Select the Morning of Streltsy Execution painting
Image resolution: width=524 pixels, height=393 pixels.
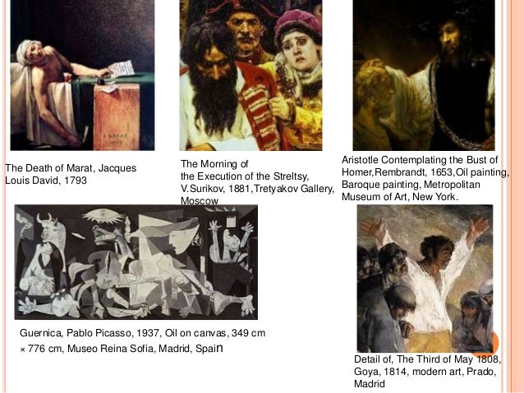(251, 75)
